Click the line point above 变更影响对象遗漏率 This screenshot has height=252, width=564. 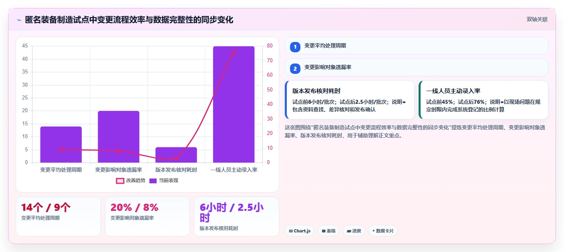coord(119,151)
